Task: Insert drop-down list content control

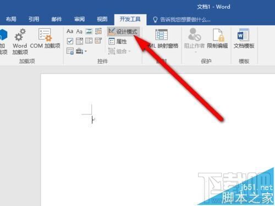Action: coord(89,41)
